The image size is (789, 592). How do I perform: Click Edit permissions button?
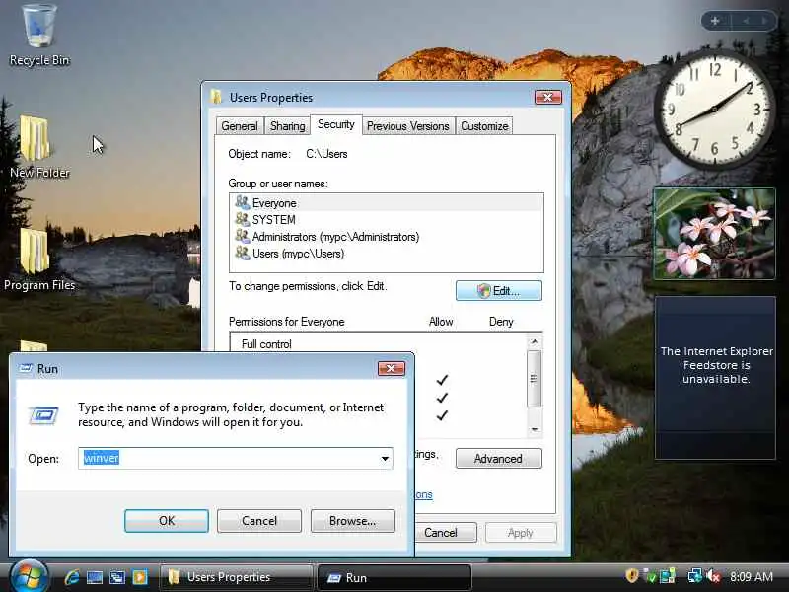pyautogui.click(x=499, y=290)
